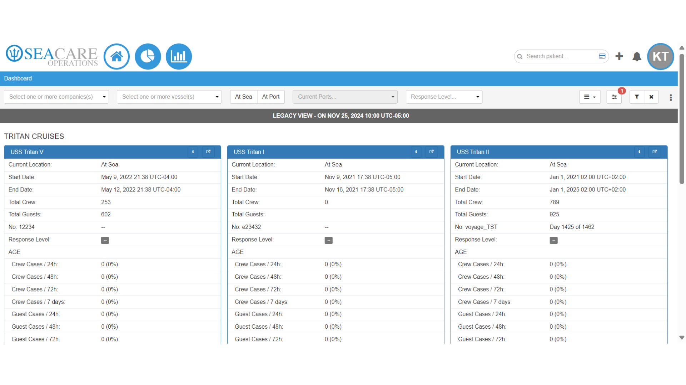Click the USS Tritan II card title
Screen dimensions: 686x385
tap(473, 152)
